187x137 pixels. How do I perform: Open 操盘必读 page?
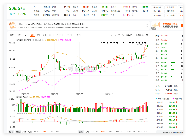pyautogui.click(x=157, y=7)
